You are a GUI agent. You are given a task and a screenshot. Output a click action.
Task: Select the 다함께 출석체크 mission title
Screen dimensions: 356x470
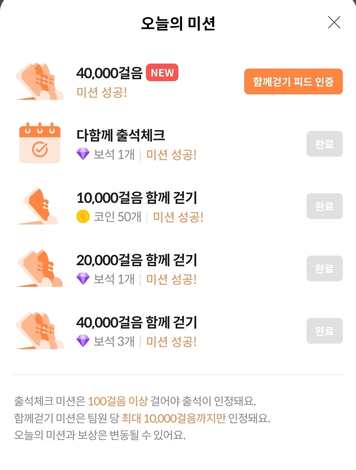(x=121, y=136)
